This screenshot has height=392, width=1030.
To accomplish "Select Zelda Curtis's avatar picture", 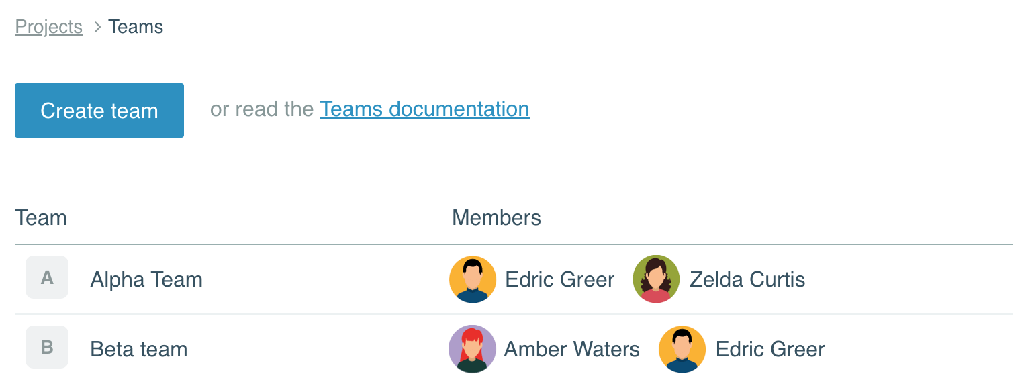I will coord(657,279).
